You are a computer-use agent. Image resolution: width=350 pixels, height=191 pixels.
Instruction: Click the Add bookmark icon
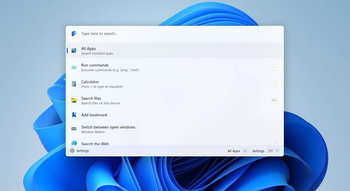(74, 115)
